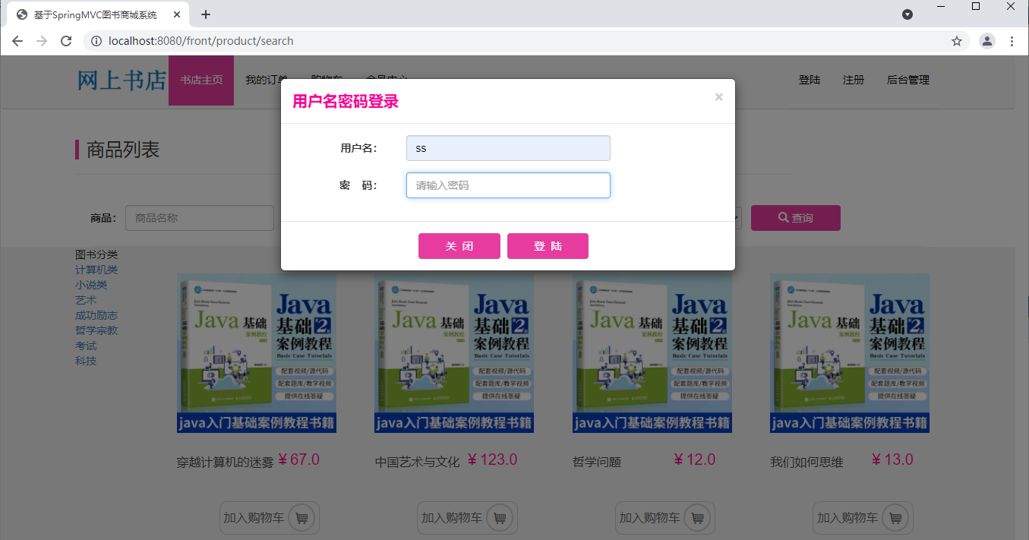Screen dimensions: 1029x540
Task: Close the login dialog with the X
Action: (x=719, y=97)
